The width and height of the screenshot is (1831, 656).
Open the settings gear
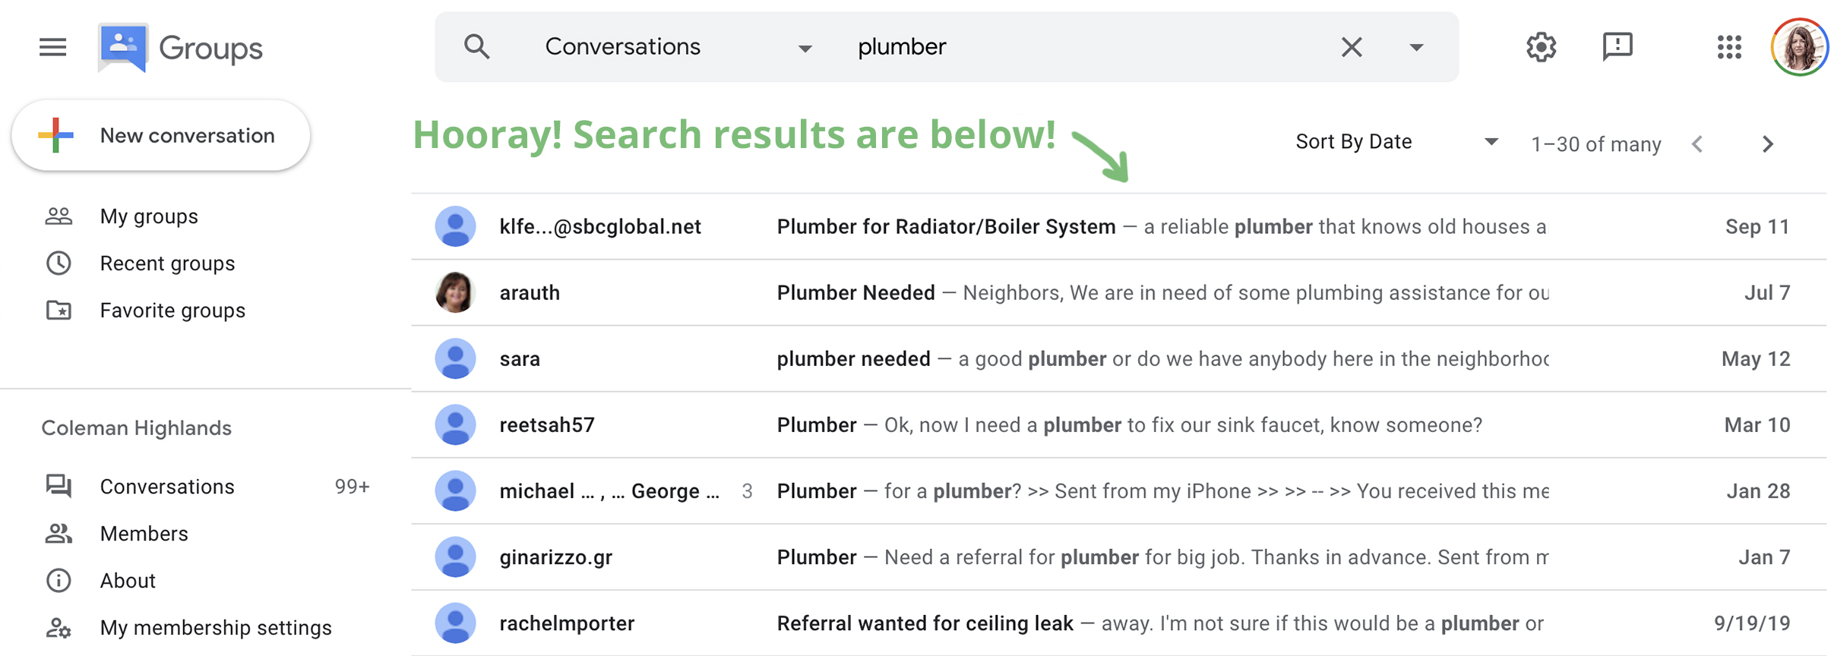coord(1541,47)
